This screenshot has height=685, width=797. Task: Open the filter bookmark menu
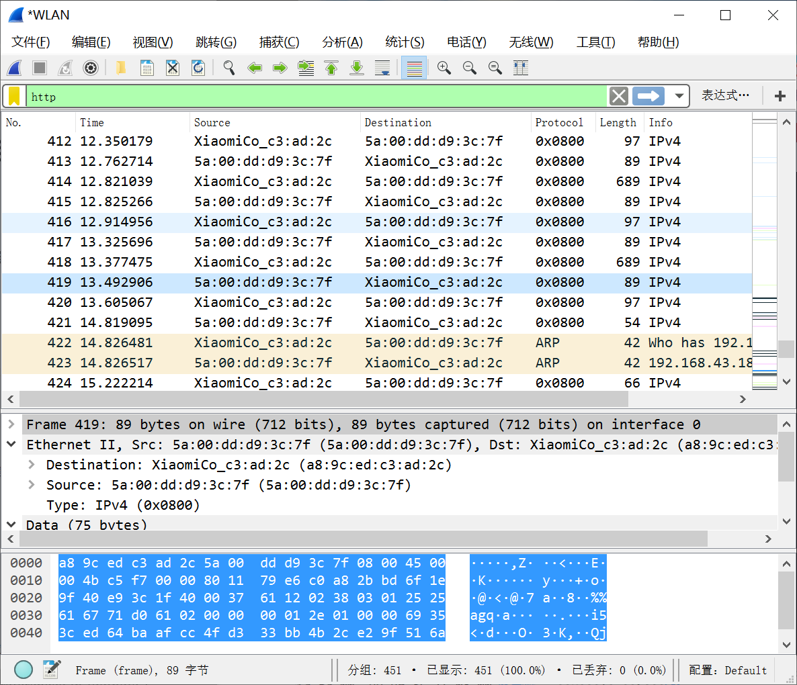point(14,96)
